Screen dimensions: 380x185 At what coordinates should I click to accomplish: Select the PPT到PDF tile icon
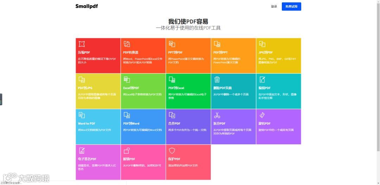(172, 44)
